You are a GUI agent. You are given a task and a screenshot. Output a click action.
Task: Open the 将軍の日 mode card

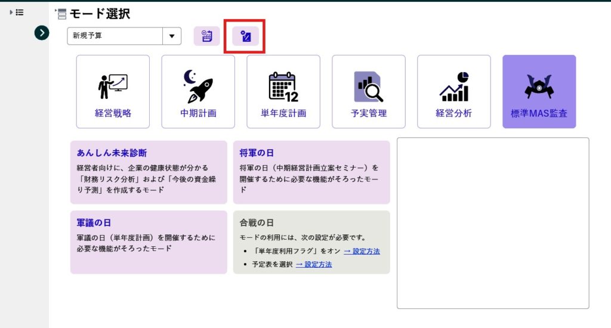(x=311, y=172)
